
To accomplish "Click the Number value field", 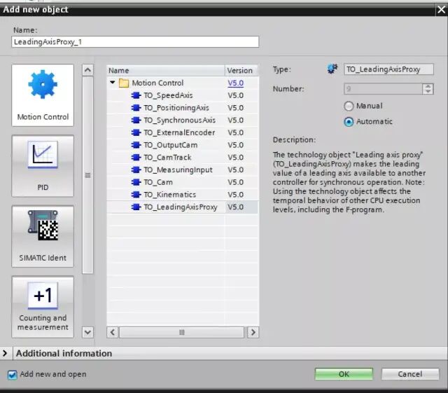I will click(x=383, y=89).
